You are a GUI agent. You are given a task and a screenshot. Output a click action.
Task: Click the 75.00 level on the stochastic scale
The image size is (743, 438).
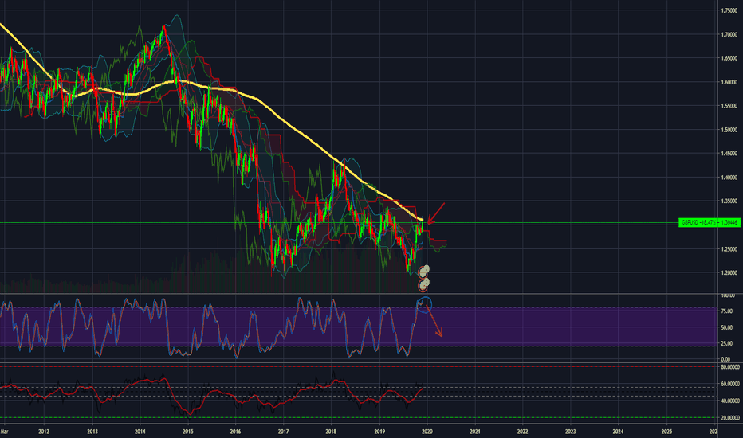[x=726, y=311]
